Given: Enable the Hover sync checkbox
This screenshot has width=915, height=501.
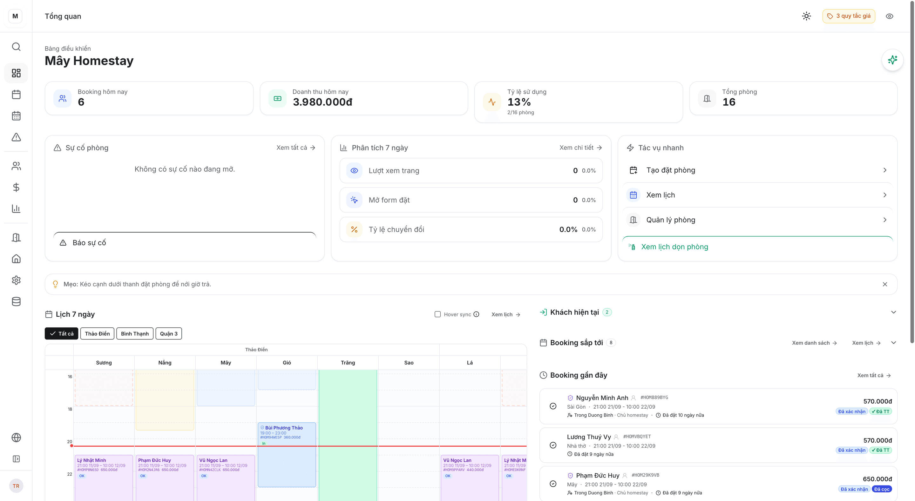Looking at the screenshot, I should [437, 314].
